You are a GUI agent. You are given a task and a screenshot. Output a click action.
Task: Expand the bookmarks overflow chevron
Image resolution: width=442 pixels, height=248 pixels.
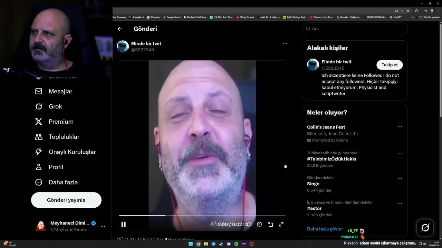click(x=412, y=17)
